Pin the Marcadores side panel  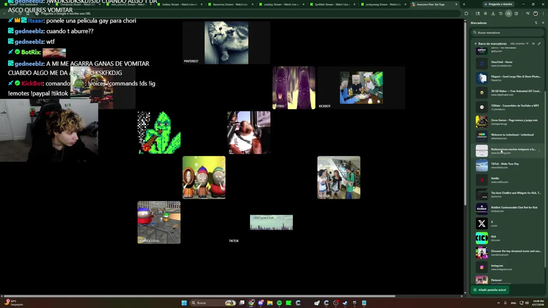coord(536,23)
